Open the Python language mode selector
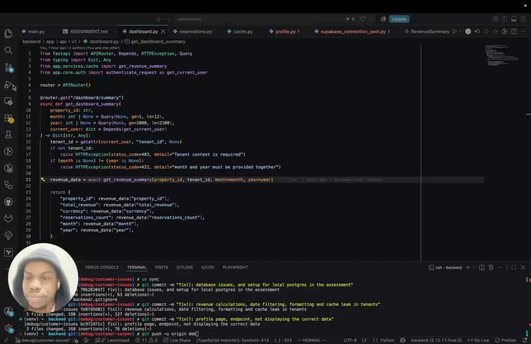Screen dimensions: 531x344 387,340
